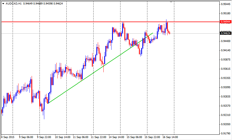Click the 11 Sep 22:00 time label
Viewport: 232px width, 140px height.
click(98, 137)
